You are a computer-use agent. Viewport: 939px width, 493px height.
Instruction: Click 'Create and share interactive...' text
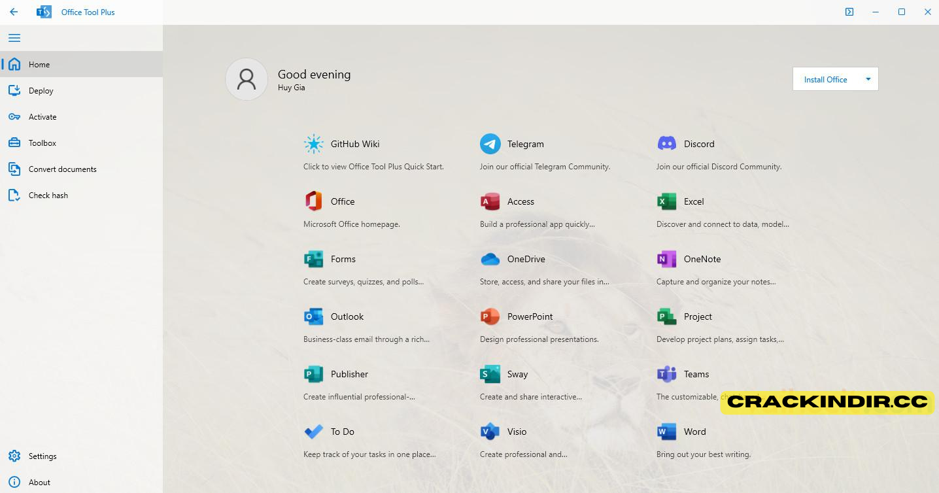(x=531, y=397)
